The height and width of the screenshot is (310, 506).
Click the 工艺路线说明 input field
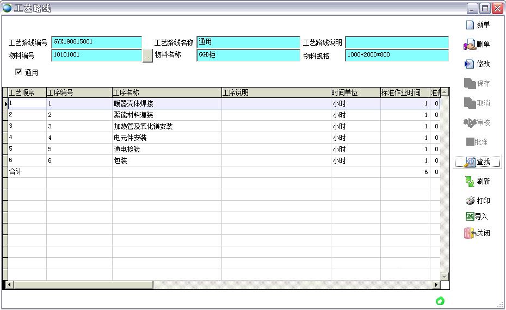[397, 42]
